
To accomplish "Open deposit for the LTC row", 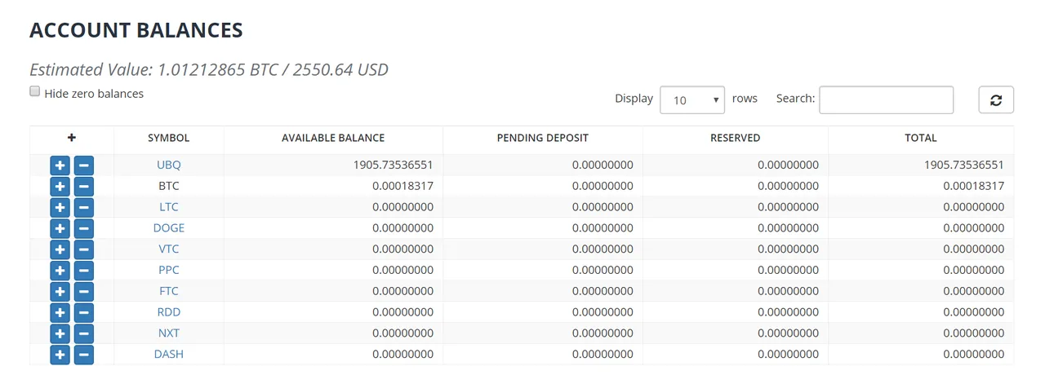I will point(60,207).
